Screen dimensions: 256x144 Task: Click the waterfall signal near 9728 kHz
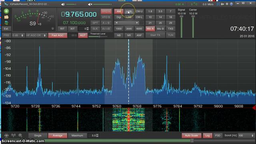(x=40, y=120)
